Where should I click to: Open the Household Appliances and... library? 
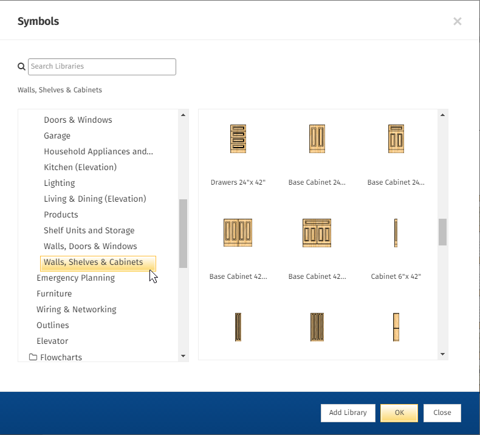[98, 151]
